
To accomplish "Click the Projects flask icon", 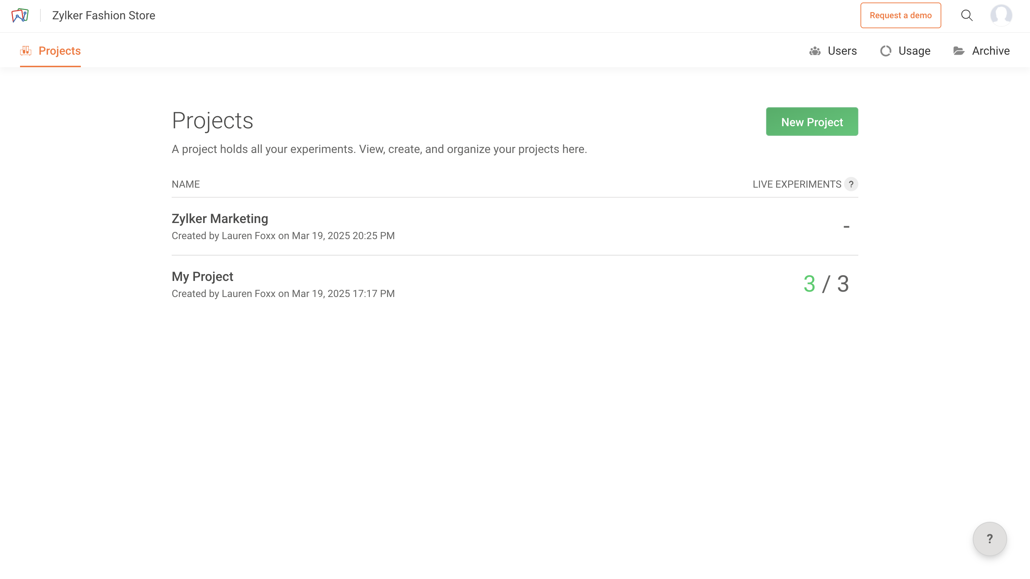I will coord(26,51).
